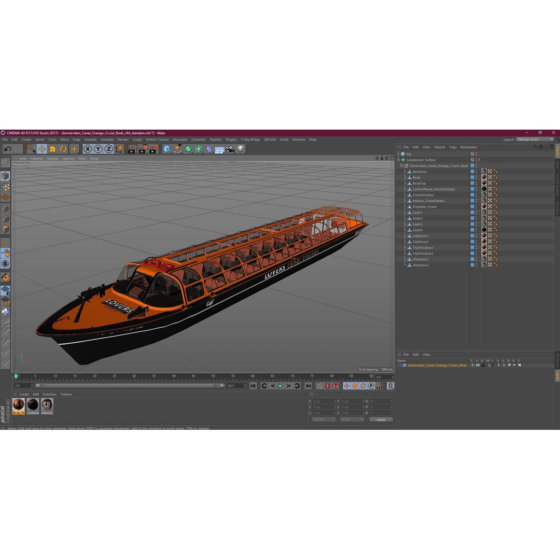560x560 pixels.
Task: Select the Controll material thumbnail
Action: 33,407
